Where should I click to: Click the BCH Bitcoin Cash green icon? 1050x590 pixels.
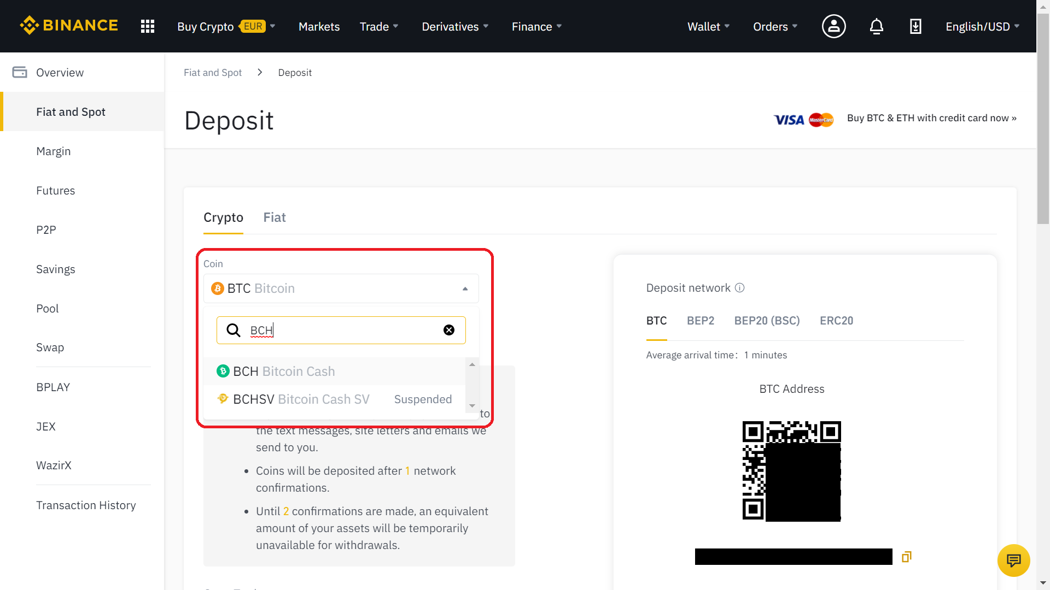point(223,371)
